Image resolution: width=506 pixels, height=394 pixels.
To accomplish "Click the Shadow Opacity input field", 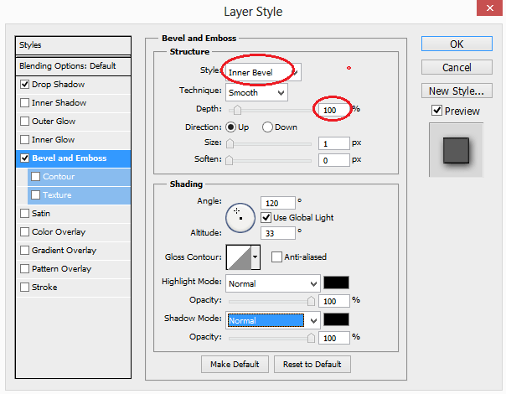I will (334, 338).
